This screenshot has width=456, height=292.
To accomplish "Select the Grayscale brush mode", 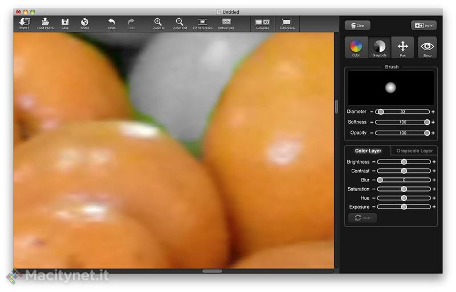I will click(x=379, y=47).
